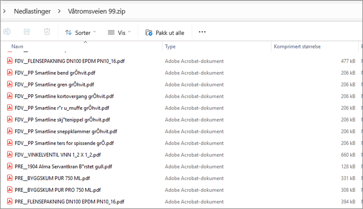Select PRE__BYGGSKUM PUR PRO 750 ML.pdf

58,190
